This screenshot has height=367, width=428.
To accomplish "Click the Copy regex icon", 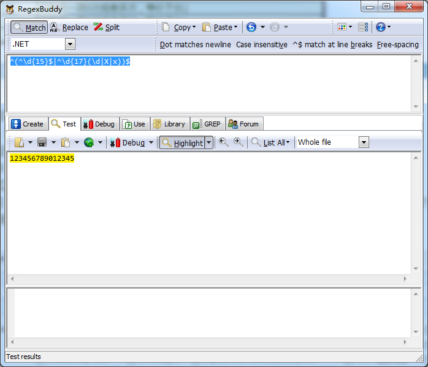I will pos(166,27).
